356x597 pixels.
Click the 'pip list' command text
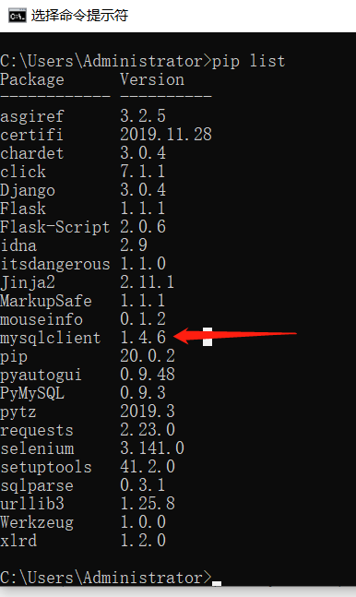tap(248, 61)
